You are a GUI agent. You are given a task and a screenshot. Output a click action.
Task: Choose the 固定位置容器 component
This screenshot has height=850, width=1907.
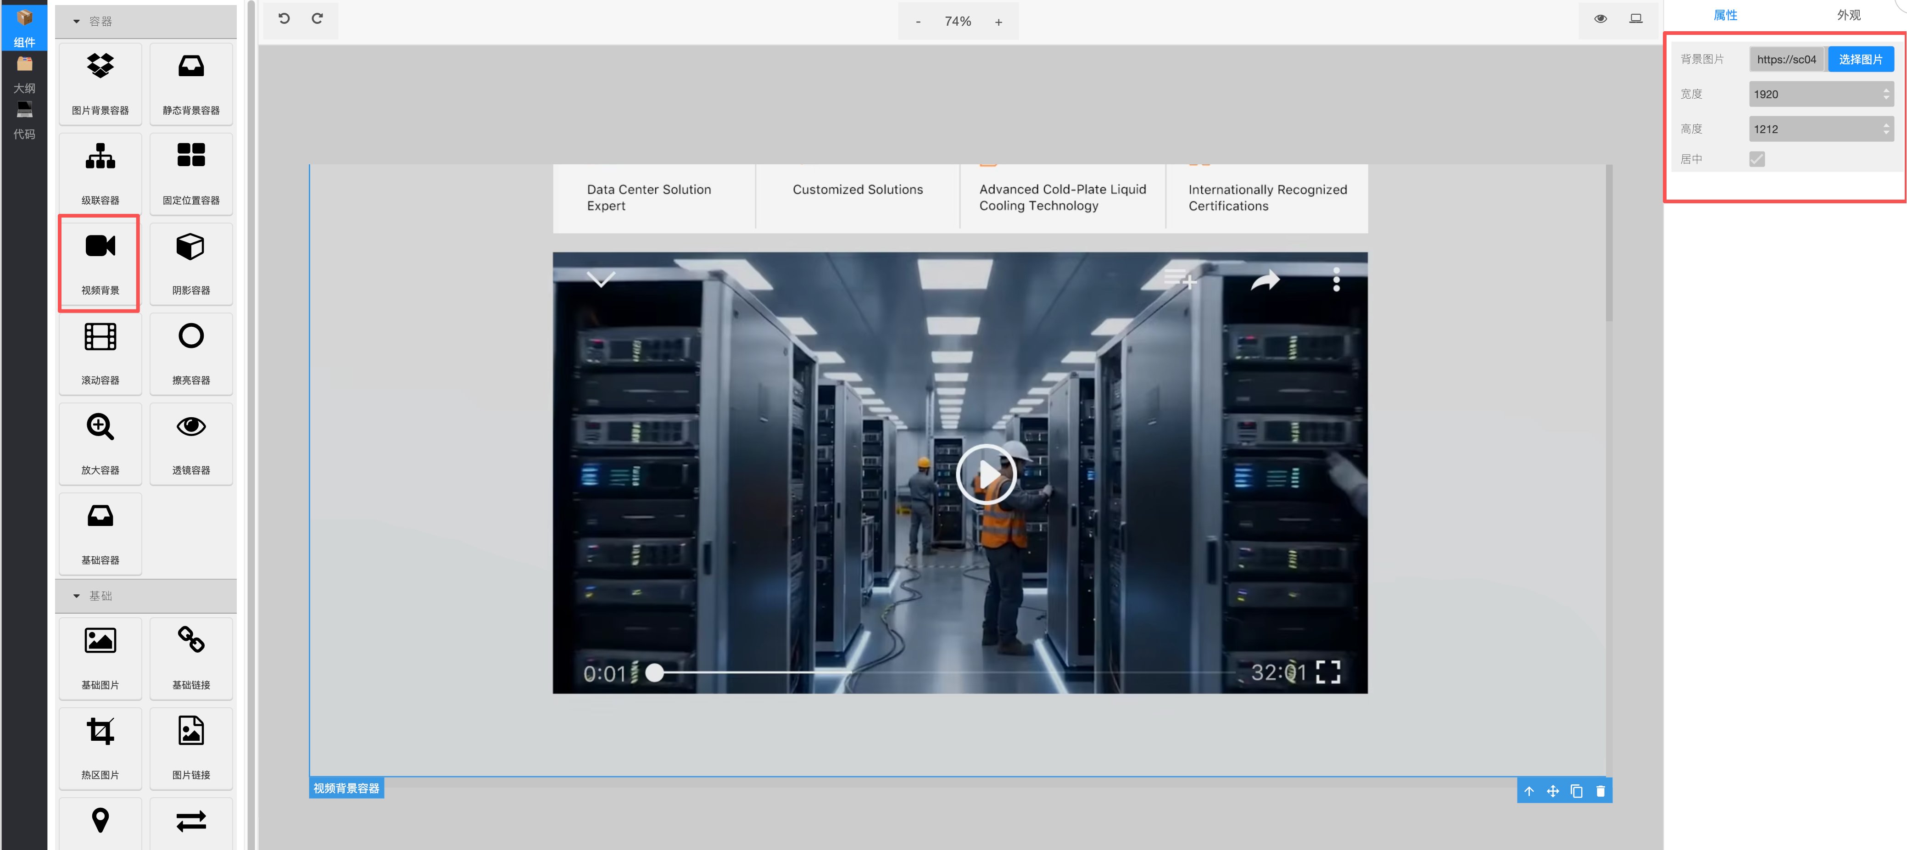[x=191, y=173]
